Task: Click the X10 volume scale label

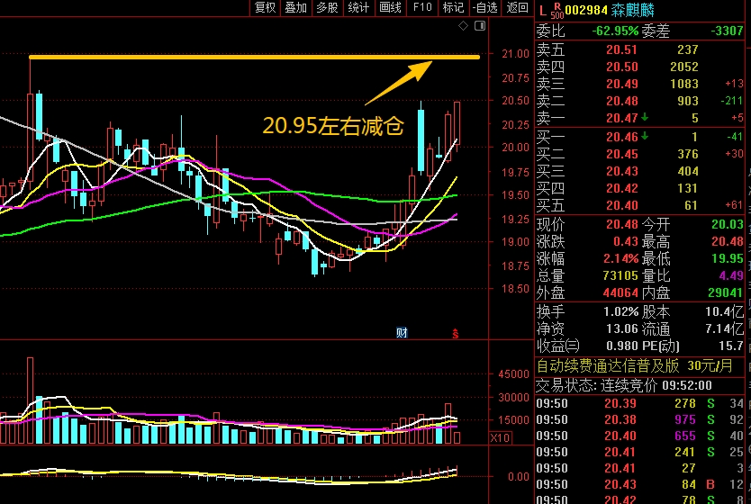Action: coord(500,437)
